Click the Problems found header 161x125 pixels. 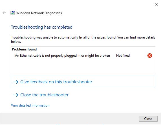24,49
